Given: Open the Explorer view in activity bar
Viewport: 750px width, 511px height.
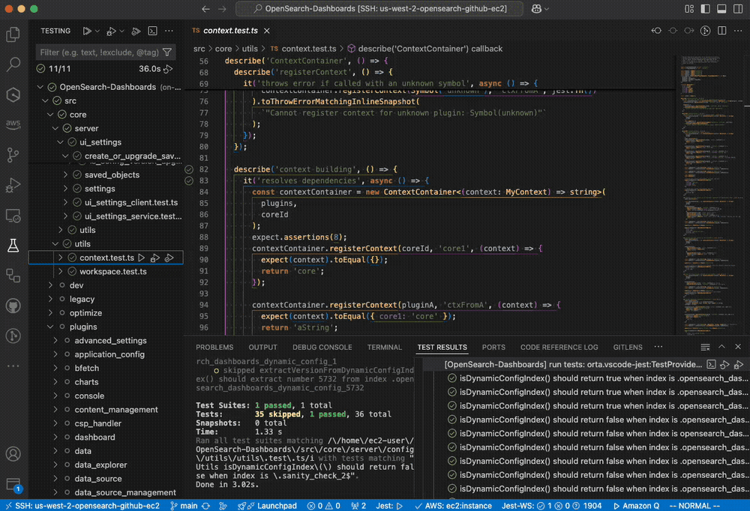Looking at the screenshot, I should 13,34.
